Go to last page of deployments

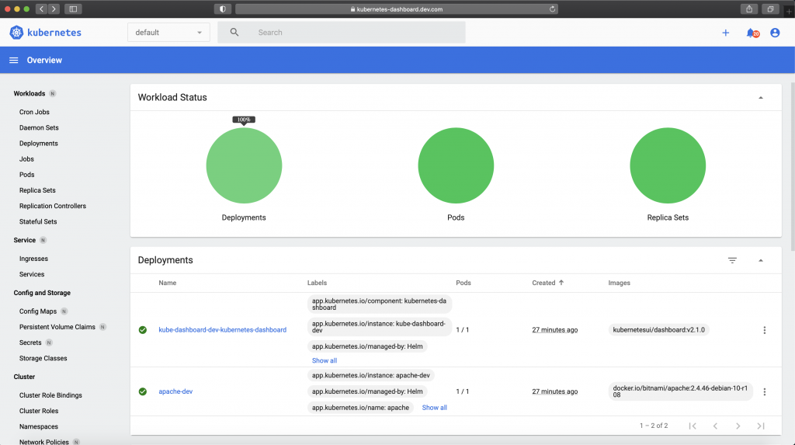761,426
